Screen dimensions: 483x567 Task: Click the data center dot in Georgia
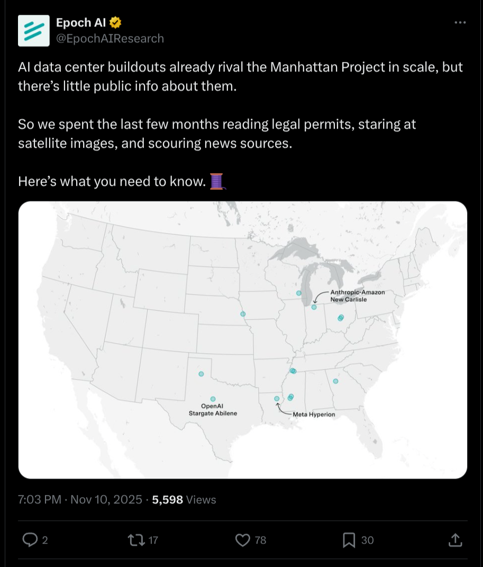tap(335, 381)
